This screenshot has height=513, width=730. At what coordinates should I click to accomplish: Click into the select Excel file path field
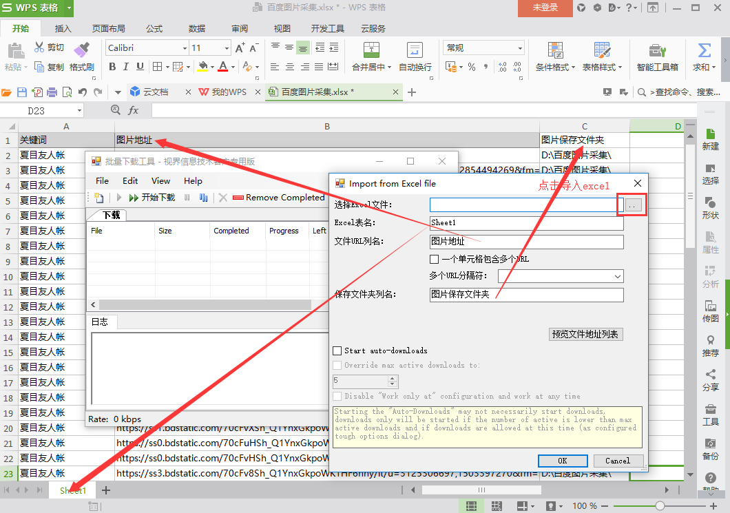[x=527, y=205]
